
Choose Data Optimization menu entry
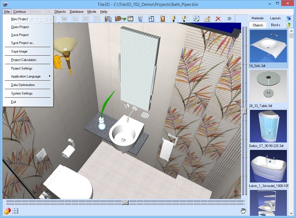28,85
